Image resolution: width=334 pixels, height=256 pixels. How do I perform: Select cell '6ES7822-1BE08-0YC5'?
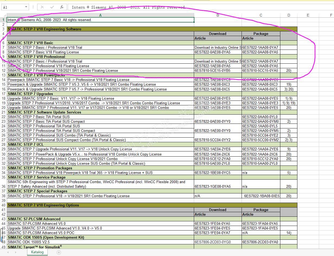(x=218, y=173)
